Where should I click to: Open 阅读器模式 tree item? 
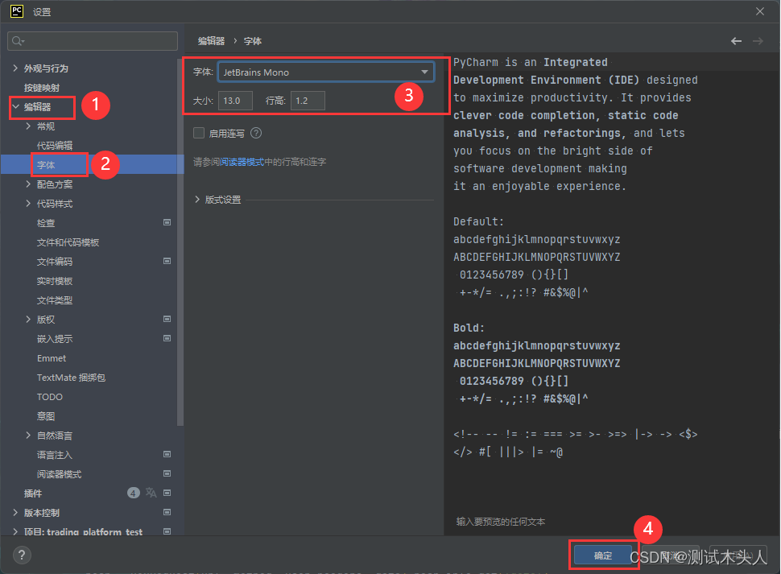(60, 474)
